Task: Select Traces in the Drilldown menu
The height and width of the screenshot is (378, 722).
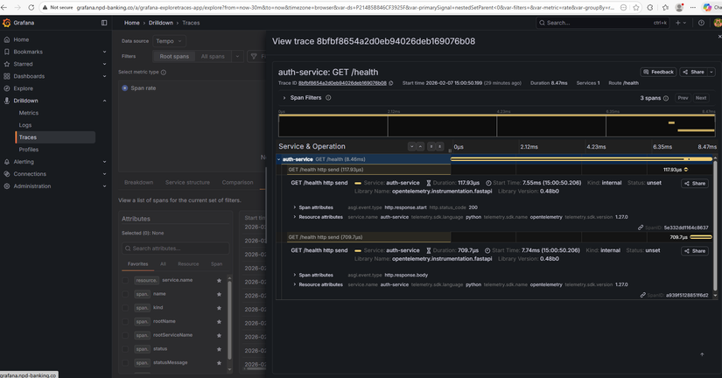Action: [x=28, y=137]
